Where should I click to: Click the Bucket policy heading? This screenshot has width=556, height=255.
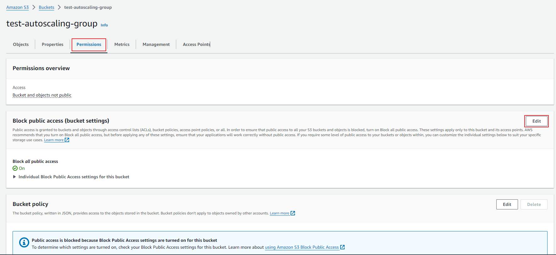pyautogui.click(x=30, y=204)
